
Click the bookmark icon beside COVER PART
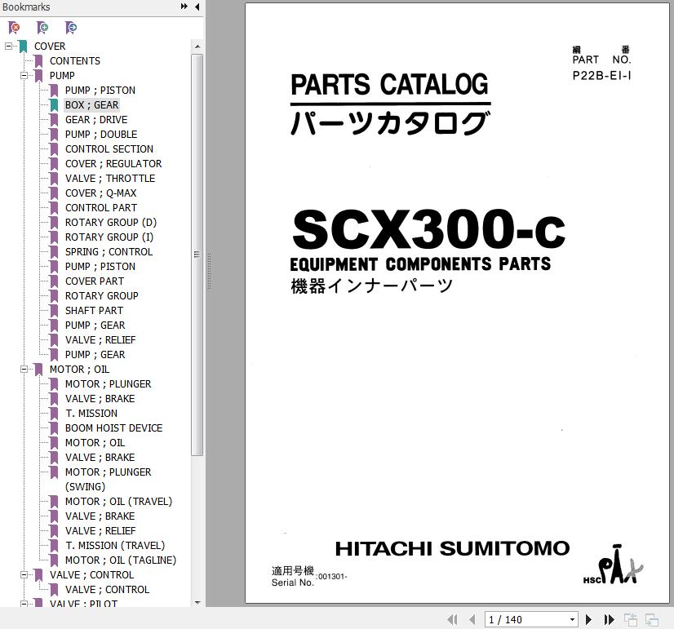point(54,281)
